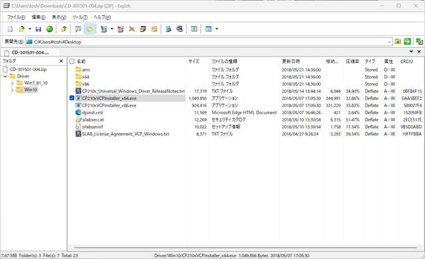Click the blue floppy disk Save icon

click(39, 29)
